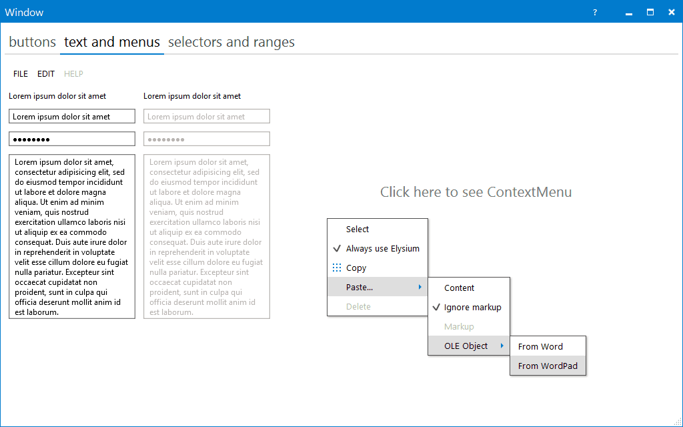This screenshot has width=683, height=427.
Task: Click into the enabled multiline Lorem ipsum textbox
Action: [x=72, y=236]
